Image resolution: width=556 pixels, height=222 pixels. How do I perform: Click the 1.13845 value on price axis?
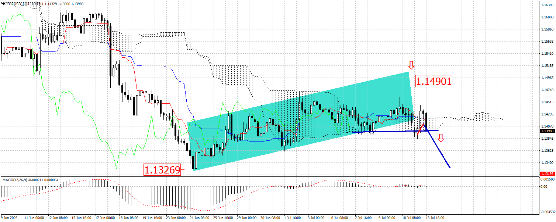coord(546,139)
